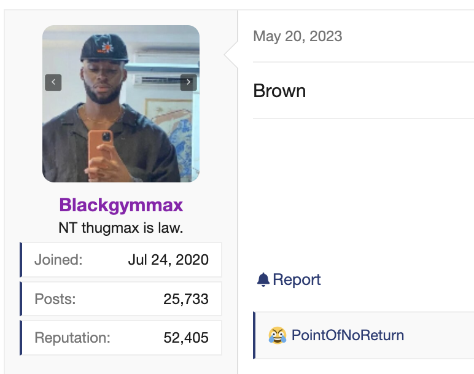Viewport: 474px width, 374px height.
Task: Open Blackgymmax's profile avatar photo
Action: [x=121, y=104]
